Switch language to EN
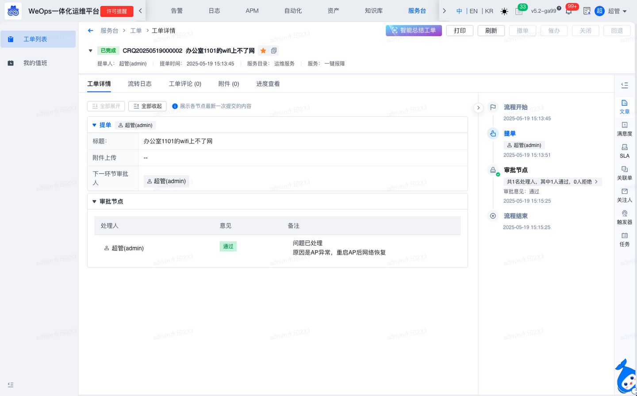Image resolution: width=637 pixels, height=396 pixels. click(x=474, y=11)
